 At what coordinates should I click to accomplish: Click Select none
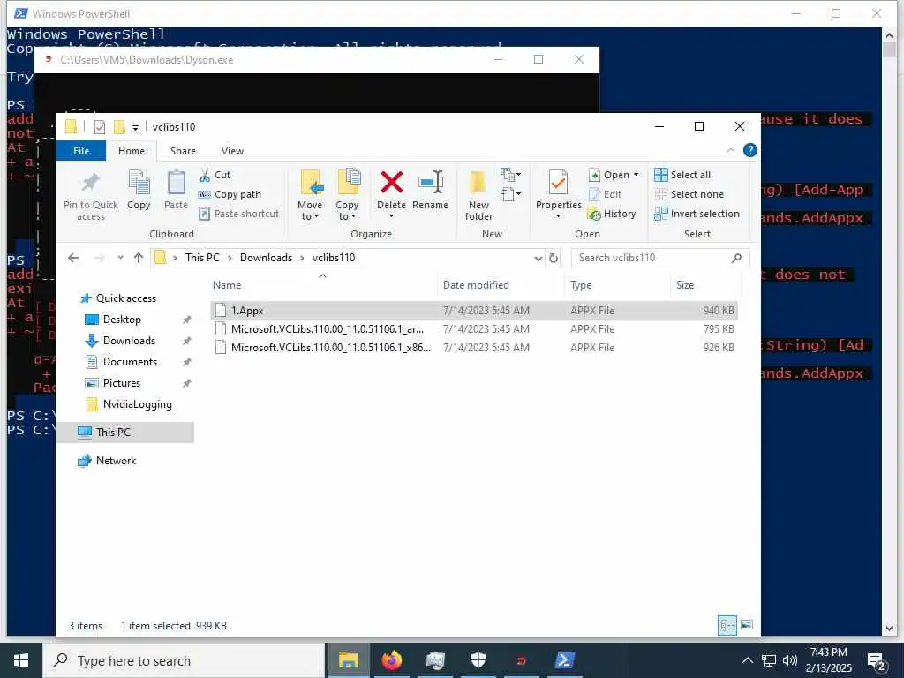click(x=689, y=194)
